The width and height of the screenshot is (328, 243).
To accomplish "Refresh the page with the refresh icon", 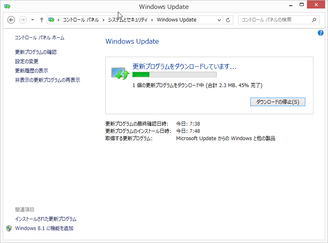I will [228, 20].
